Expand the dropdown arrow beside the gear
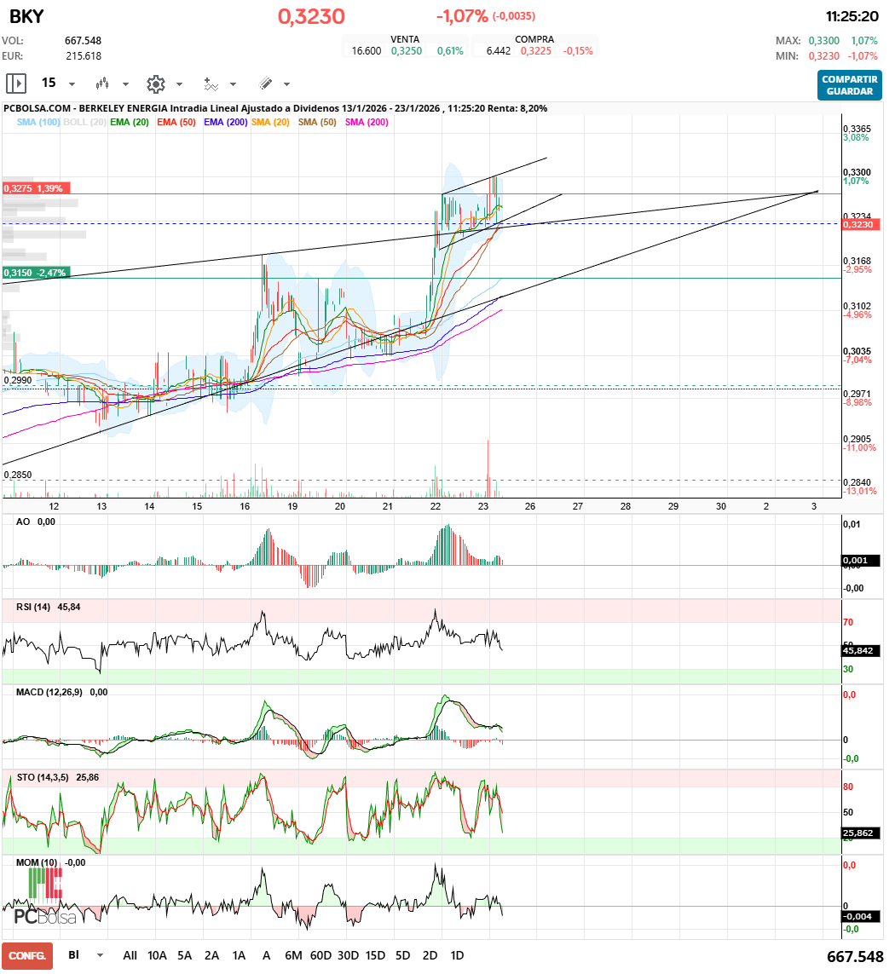Screen dimensions: 895x974 point(179,84)
